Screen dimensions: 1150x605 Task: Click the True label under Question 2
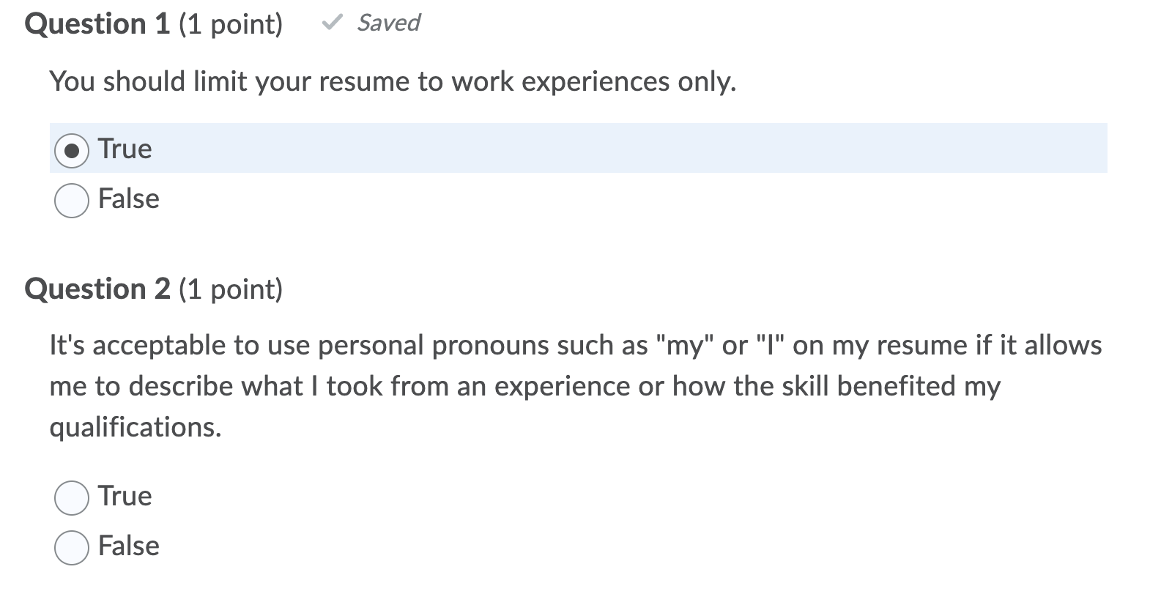click(125, 497)
